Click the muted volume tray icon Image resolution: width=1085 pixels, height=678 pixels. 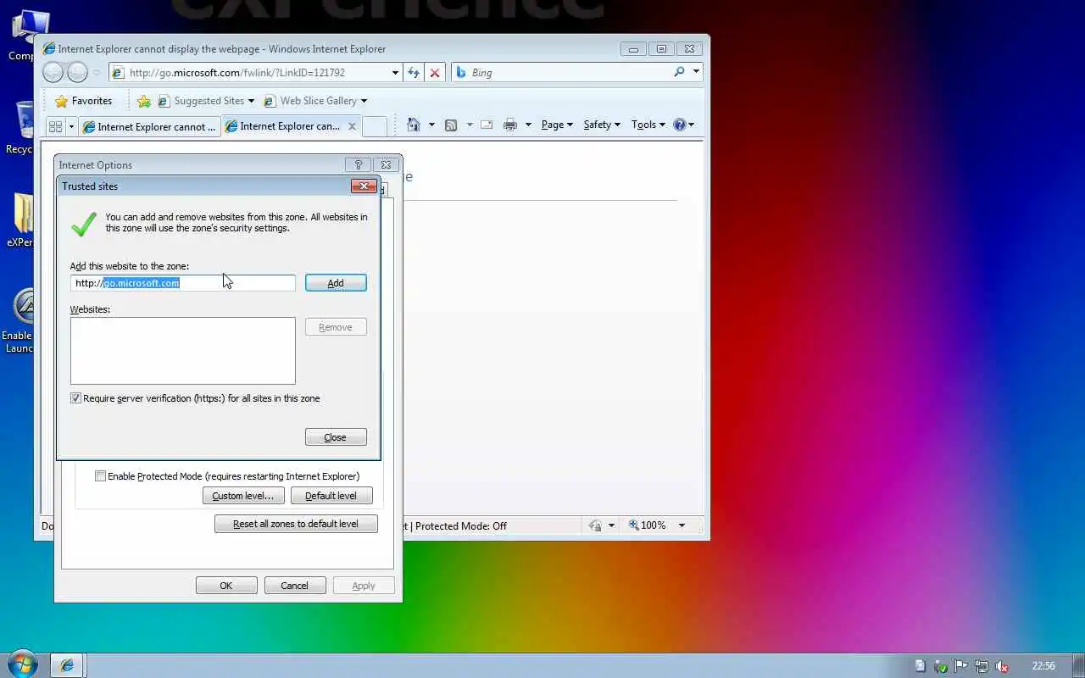(x=1002, y=666)
